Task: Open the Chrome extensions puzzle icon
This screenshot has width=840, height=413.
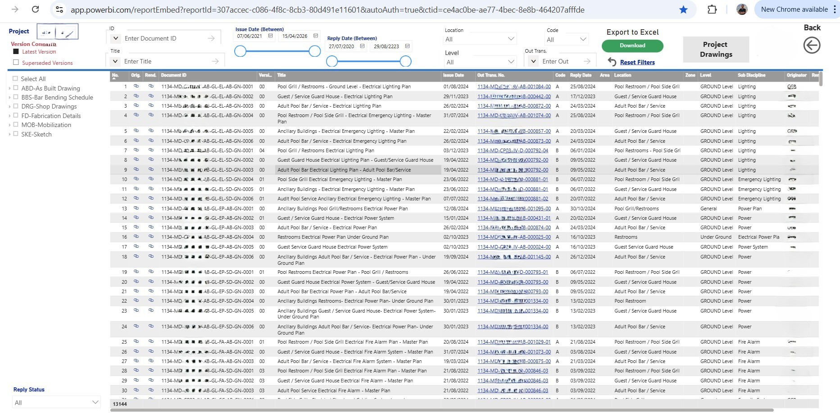Action: tap(712, 9)
